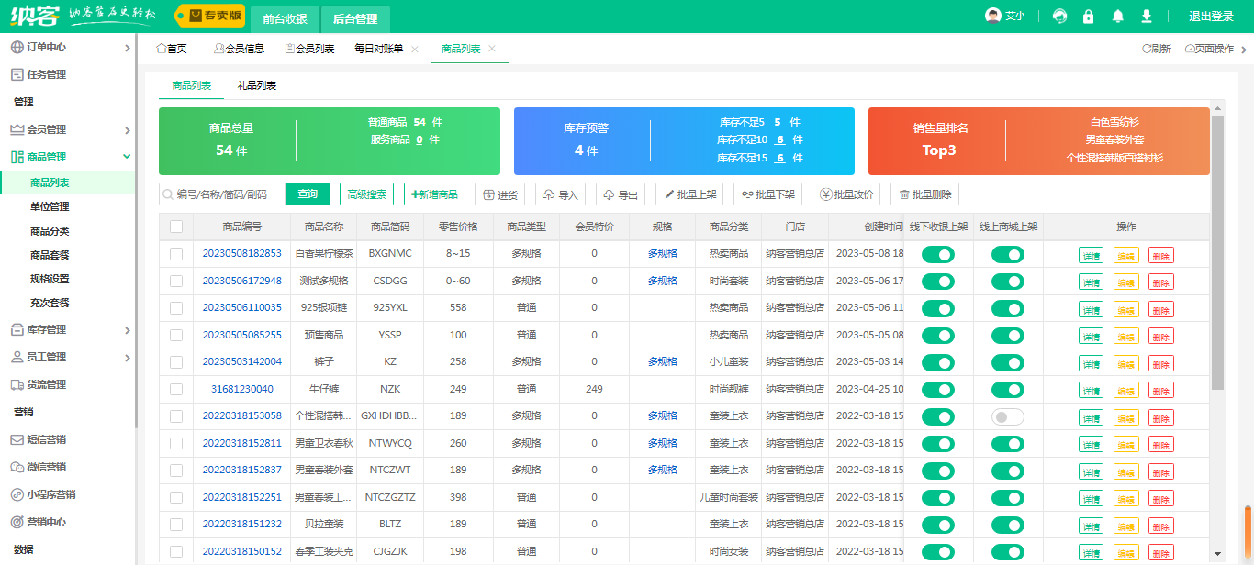Switch to the 前台收银 top tab
1254x565 pixels.
pos(285,17)
